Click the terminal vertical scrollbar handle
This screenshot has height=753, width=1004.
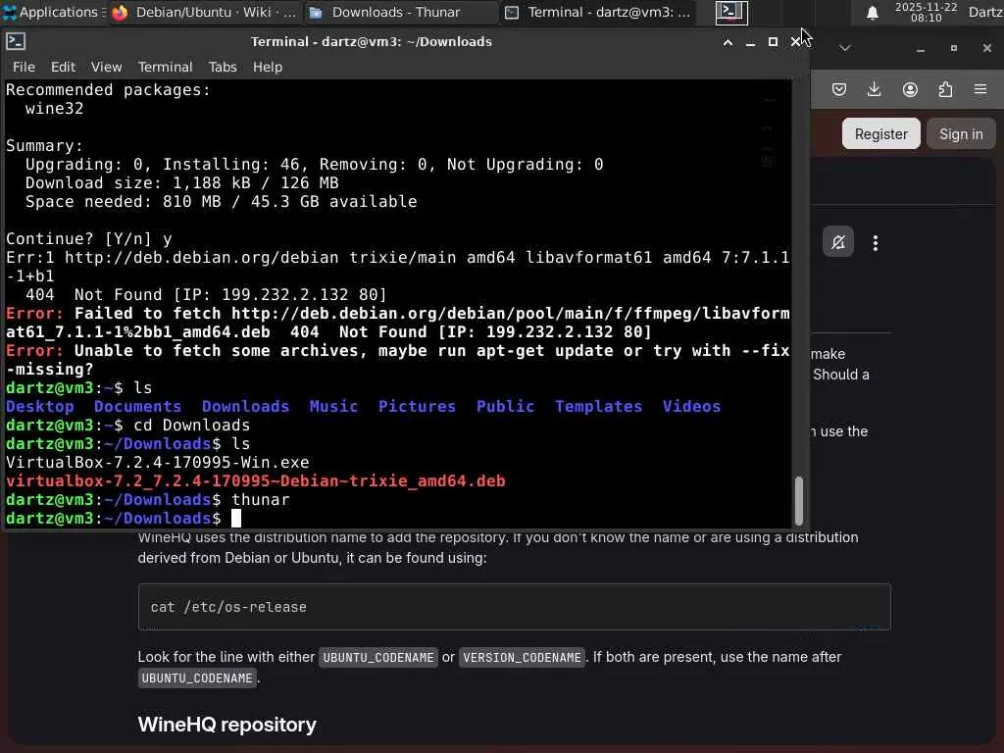coord(798,500)
